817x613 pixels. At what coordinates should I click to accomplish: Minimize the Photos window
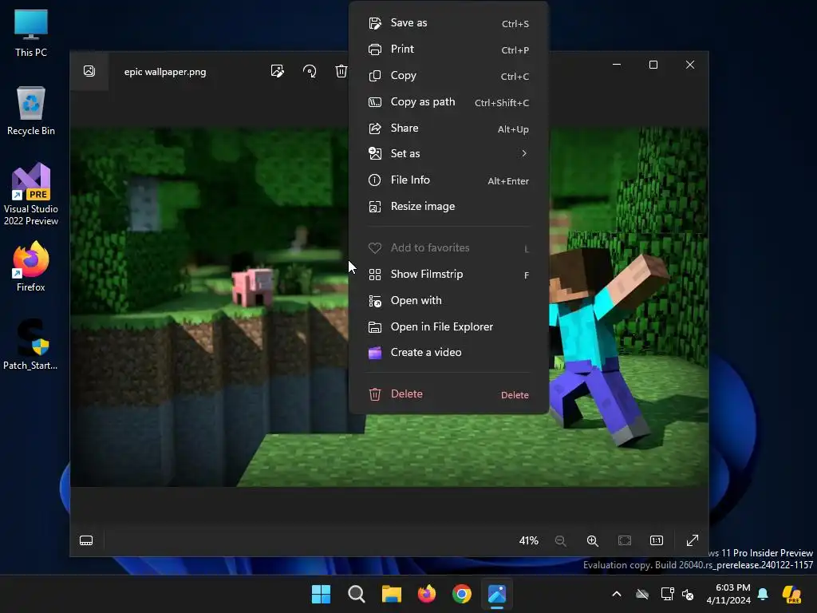[x=617, y=65]
